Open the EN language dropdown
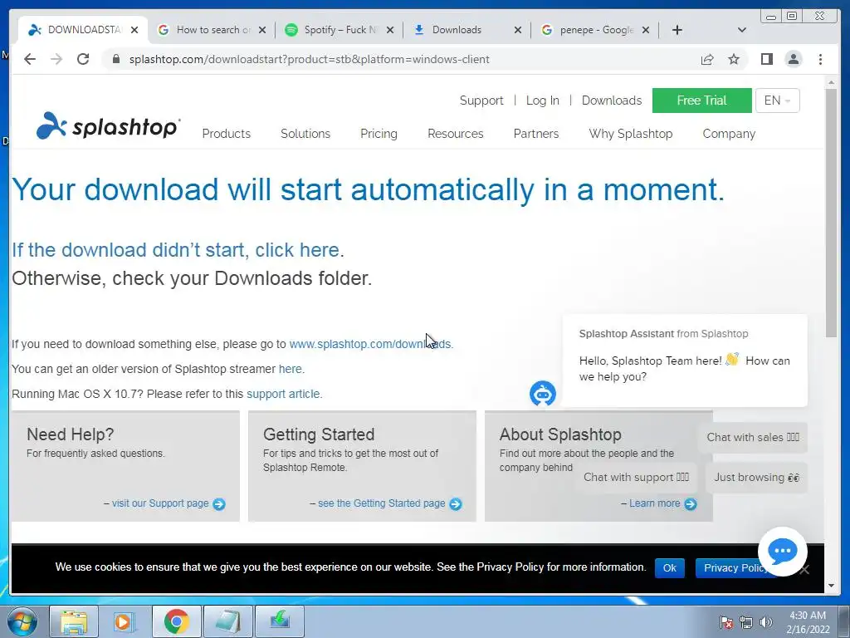 tap(777, 101)
